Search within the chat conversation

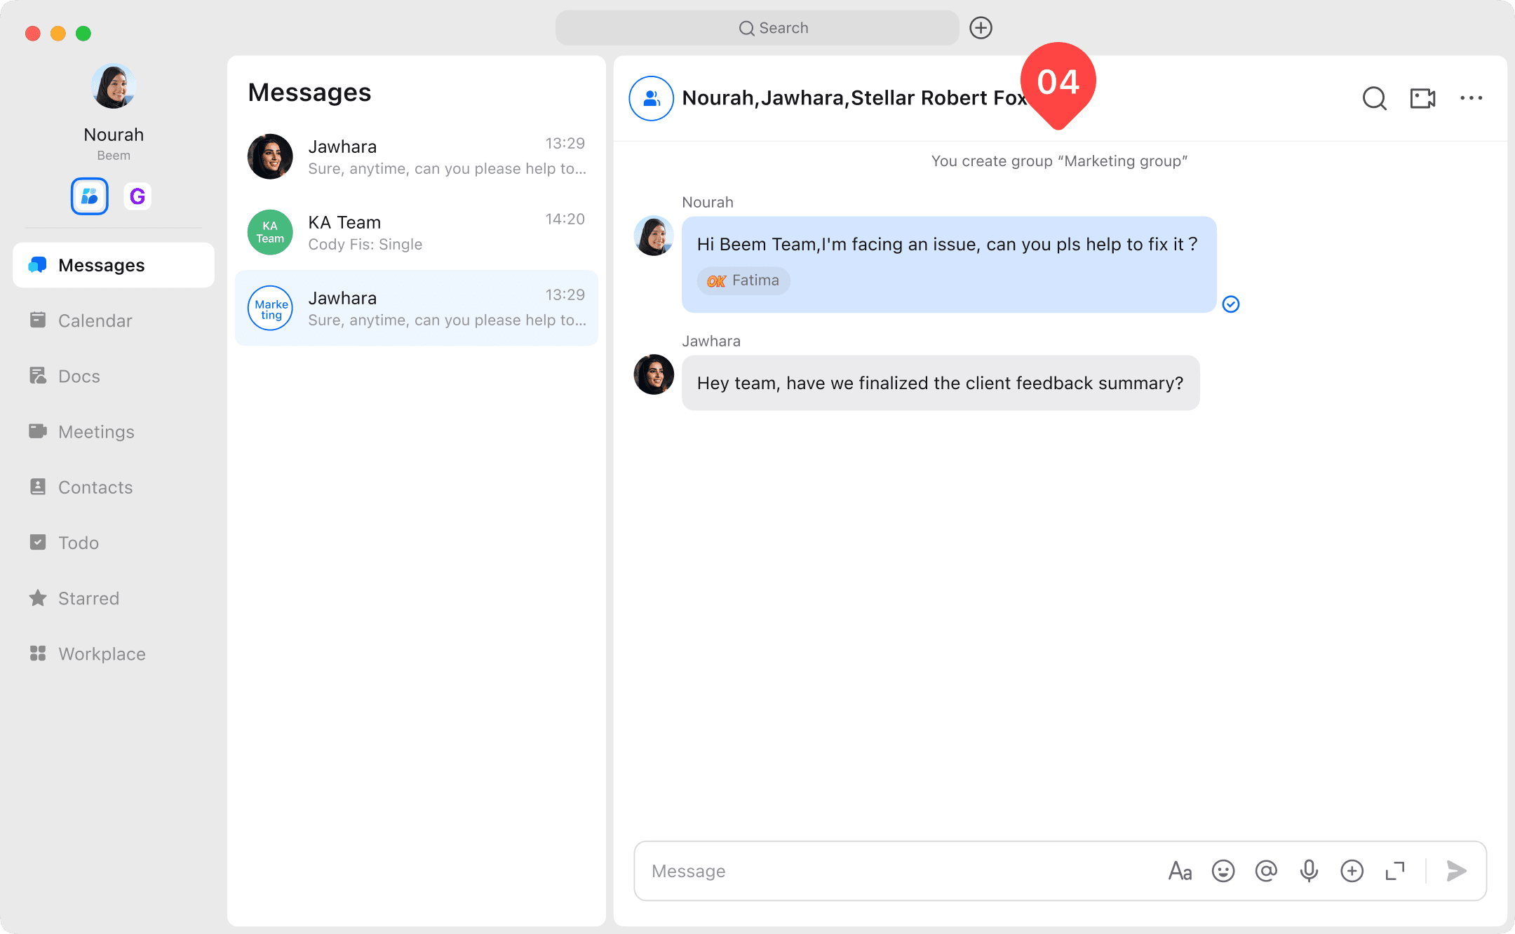1374,98
